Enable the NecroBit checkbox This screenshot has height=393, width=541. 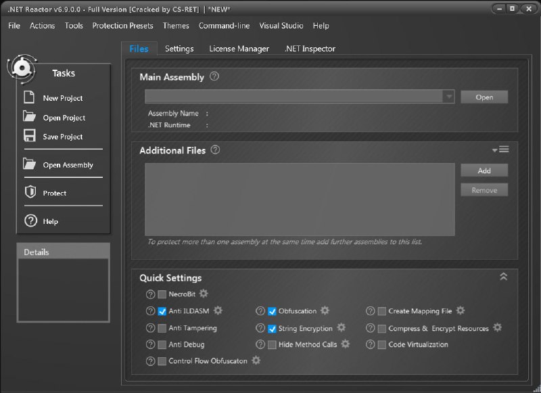pos(162,294)
